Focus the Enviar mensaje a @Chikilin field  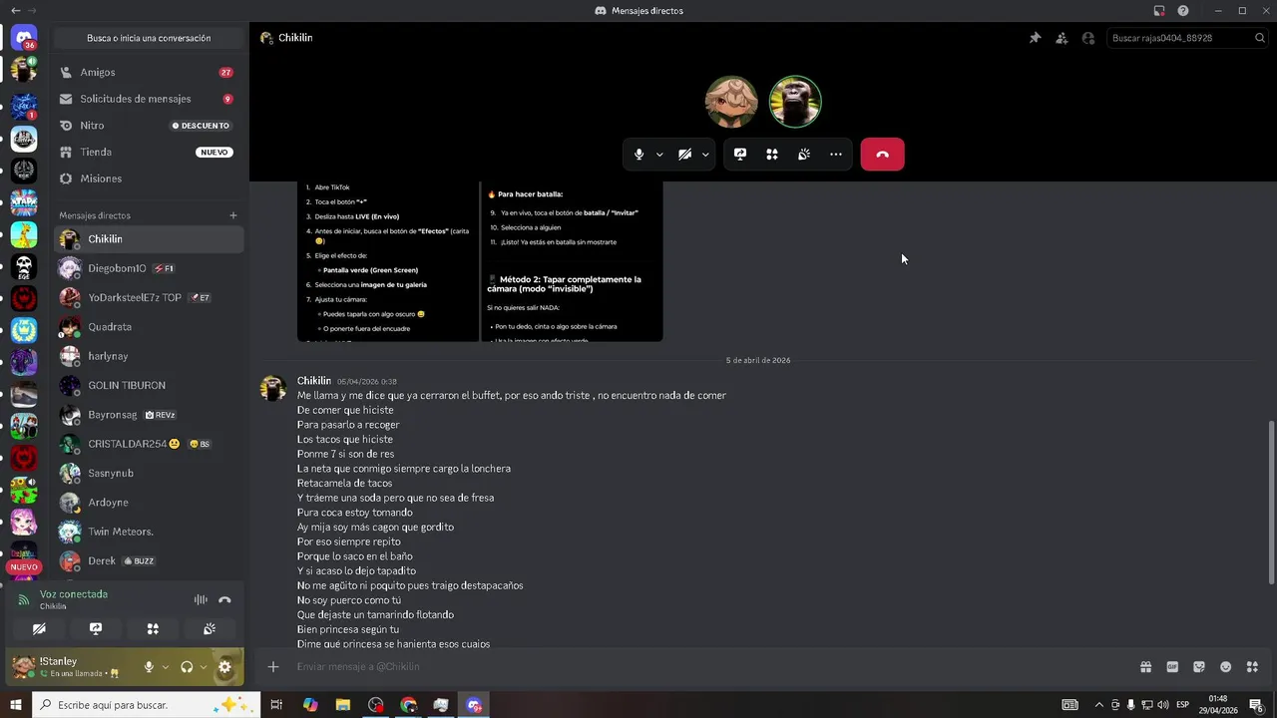pos(713,667)
